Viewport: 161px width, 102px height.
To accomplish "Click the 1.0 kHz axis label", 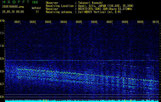I will pyautogui.click(x=2, y=46).
